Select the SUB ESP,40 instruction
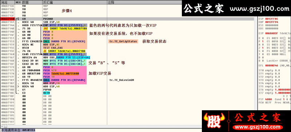Image resolution: width=291 pixels, height=132 pixels. pyautogui.click(x=51, y=22)
